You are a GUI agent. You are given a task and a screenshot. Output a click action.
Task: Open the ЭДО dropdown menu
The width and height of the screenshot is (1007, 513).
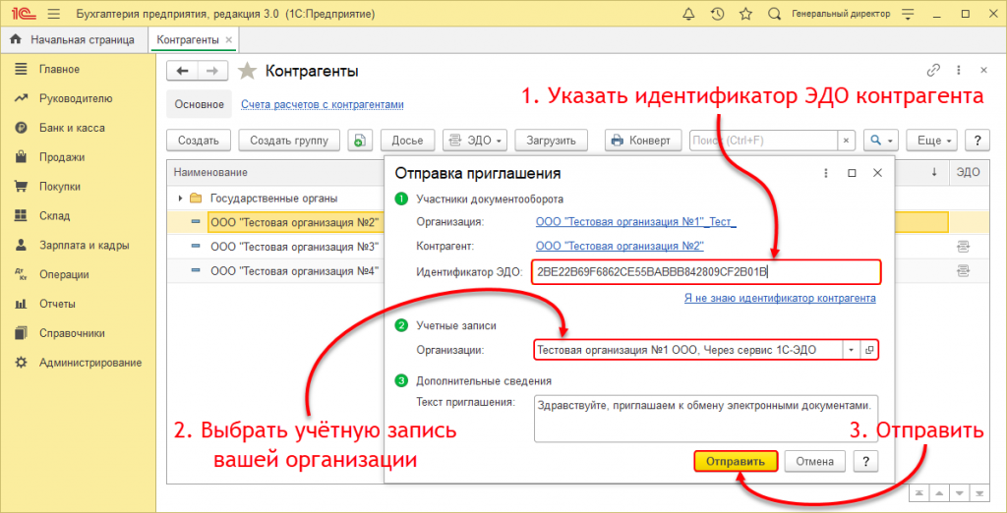click(475, 140)
